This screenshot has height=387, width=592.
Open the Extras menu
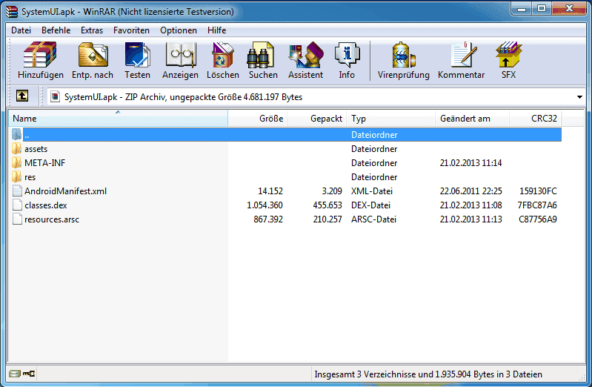coord(92,30)
